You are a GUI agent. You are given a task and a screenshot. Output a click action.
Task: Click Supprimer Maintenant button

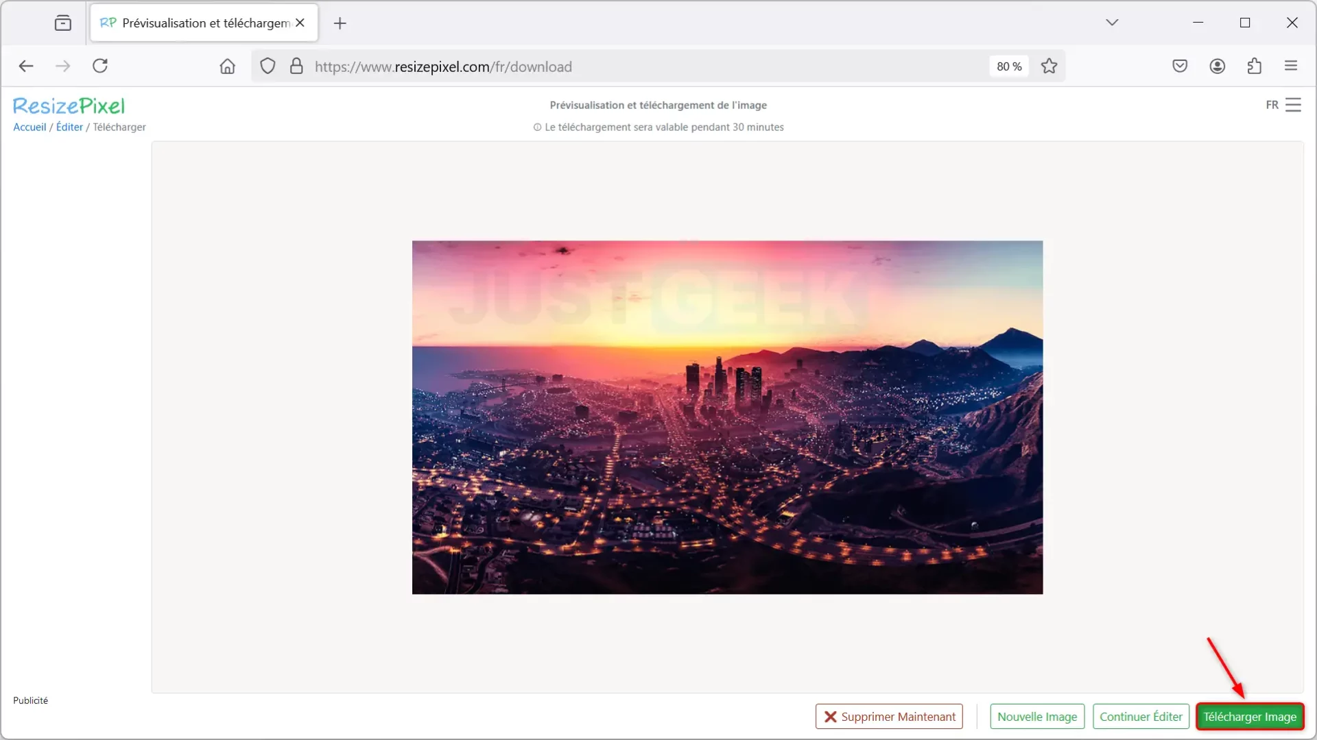tap(889, 717)
